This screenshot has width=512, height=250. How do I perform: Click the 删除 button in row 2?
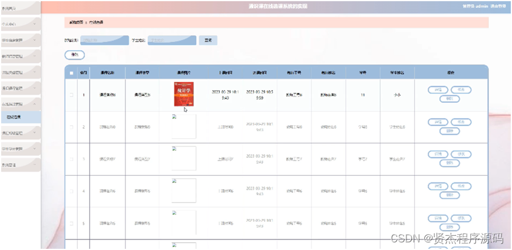450,131
